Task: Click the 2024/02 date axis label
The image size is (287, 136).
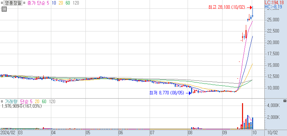Action: coord(8,133)
